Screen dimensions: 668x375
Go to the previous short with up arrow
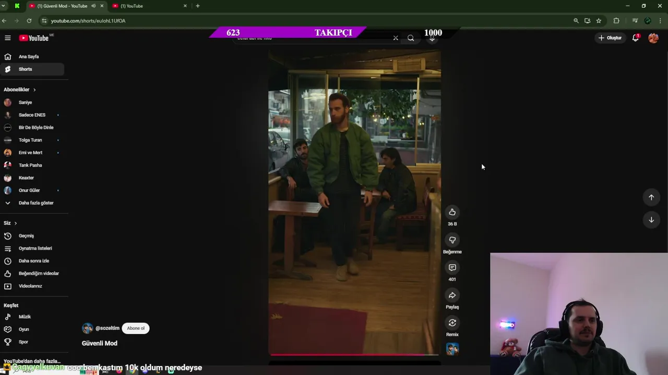651,197
